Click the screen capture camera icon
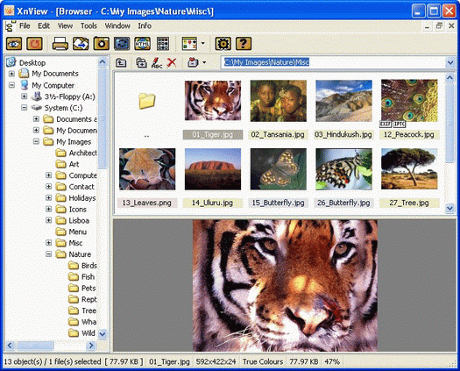The image size is (460, 371). pos(102,44)
